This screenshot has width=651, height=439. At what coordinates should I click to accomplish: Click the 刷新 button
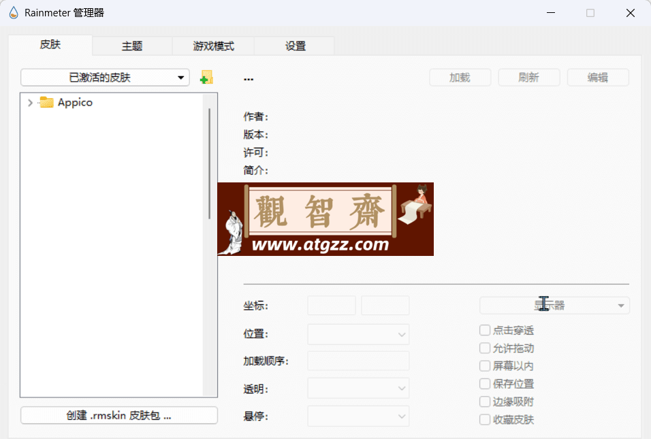(x=529, y=78)
